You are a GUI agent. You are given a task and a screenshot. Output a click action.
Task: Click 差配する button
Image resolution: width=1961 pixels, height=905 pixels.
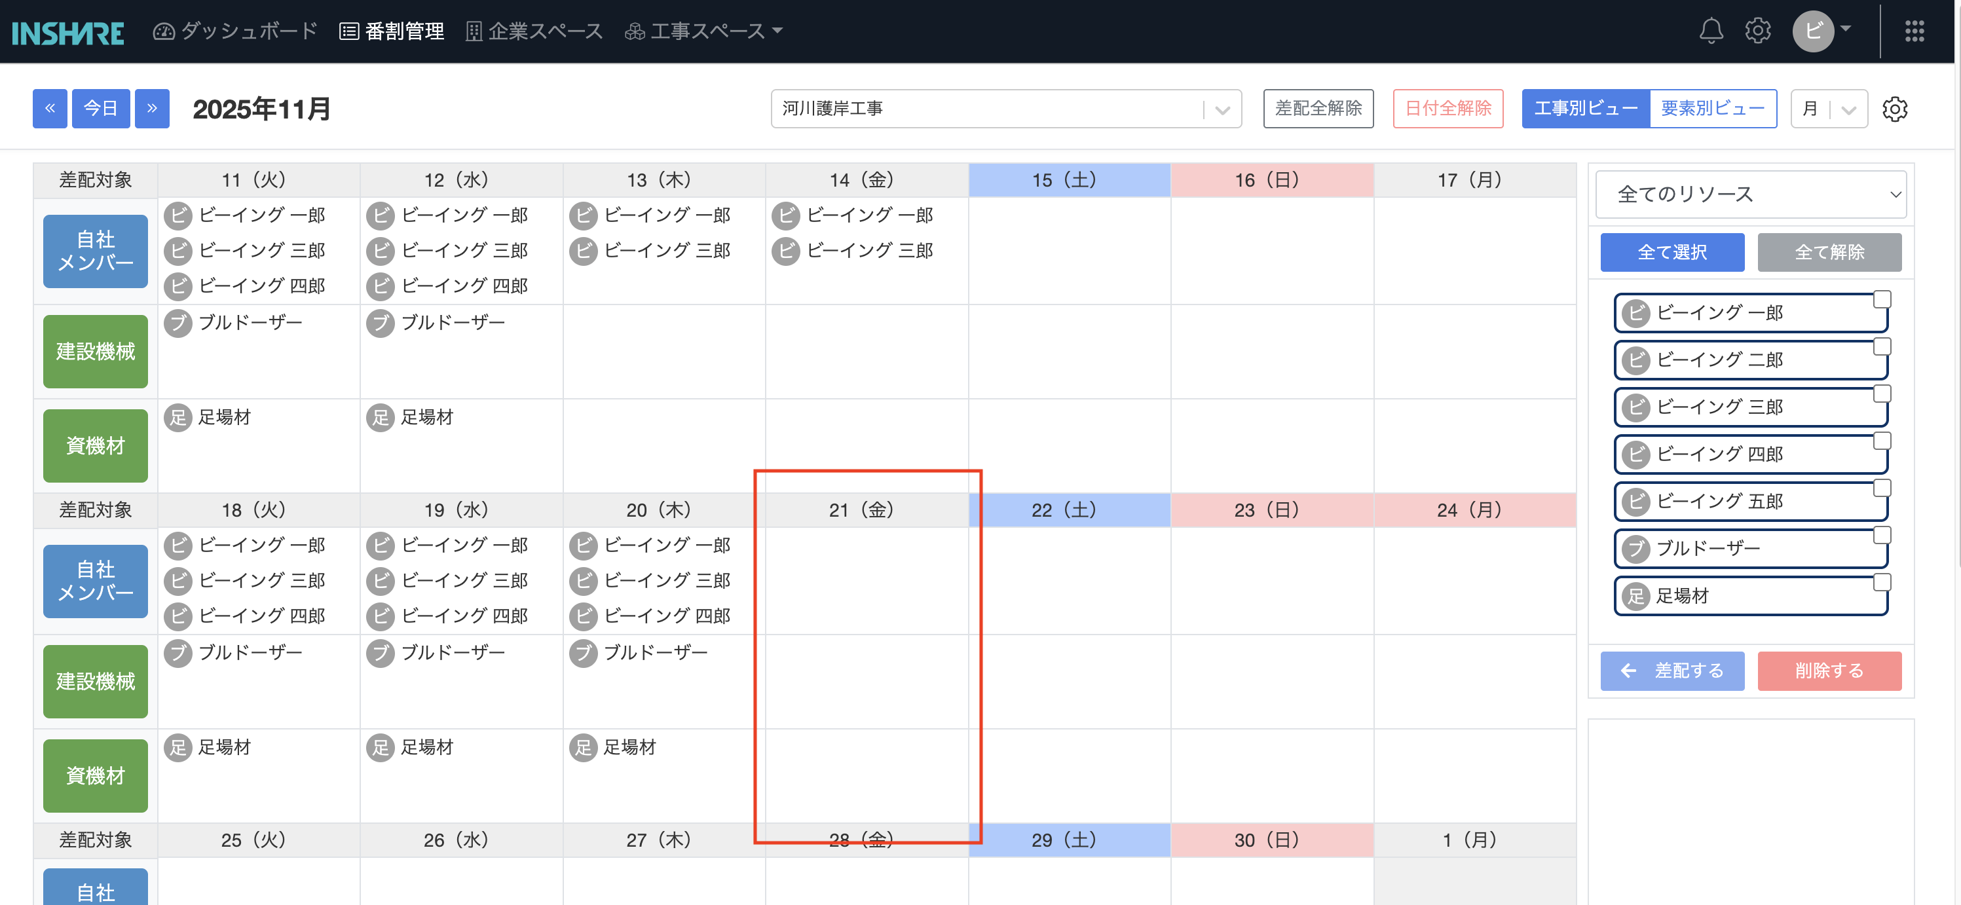[x=1673, y=671]
